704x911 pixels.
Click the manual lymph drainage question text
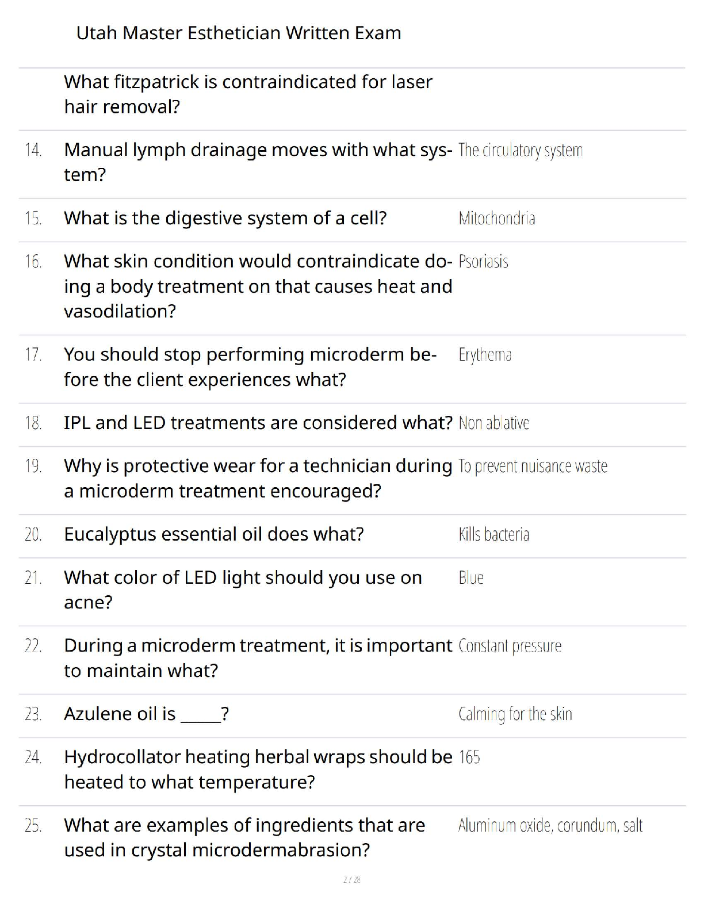258,162
